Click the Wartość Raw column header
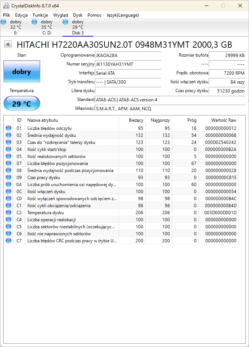Viewport: 249px width, 347px height. click(x=218, y=120)
